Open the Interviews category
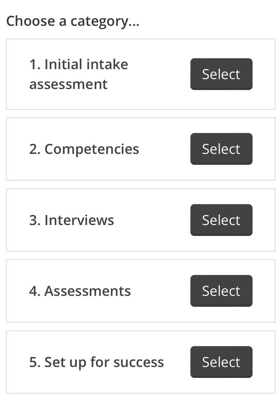 pos(221,220)
